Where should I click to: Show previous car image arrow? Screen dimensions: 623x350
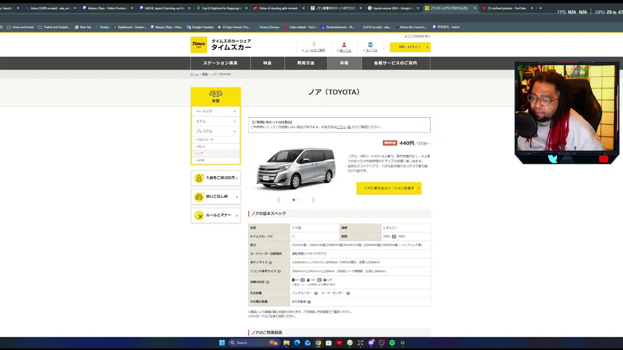pos(279,200)
